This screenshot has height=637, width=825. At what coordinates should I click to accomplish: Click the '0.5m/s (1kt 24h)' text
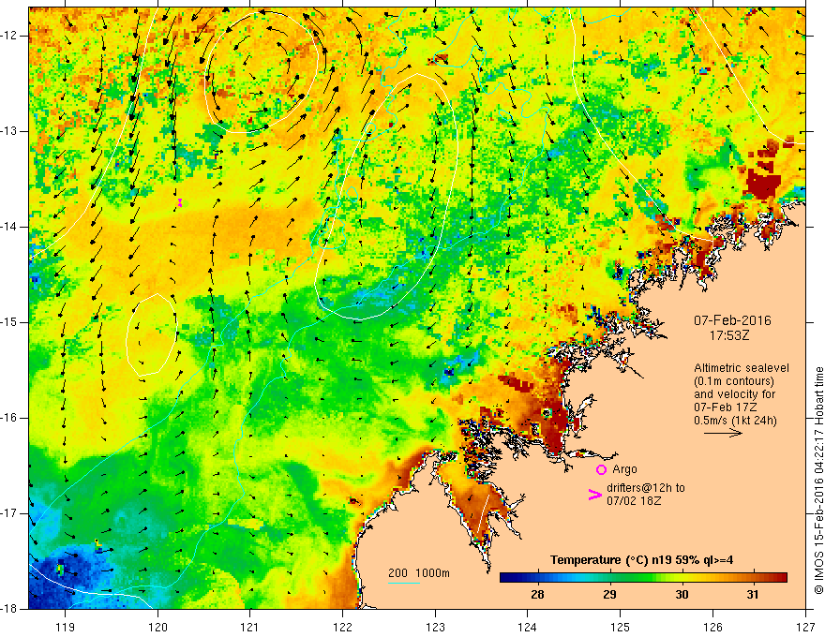click(735, 420)
